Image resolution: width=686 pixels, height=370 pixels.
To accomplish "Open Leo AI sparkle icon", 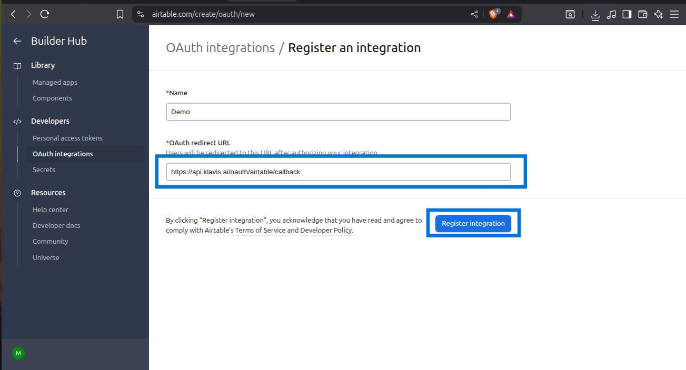I will click(x=658, y=15).
